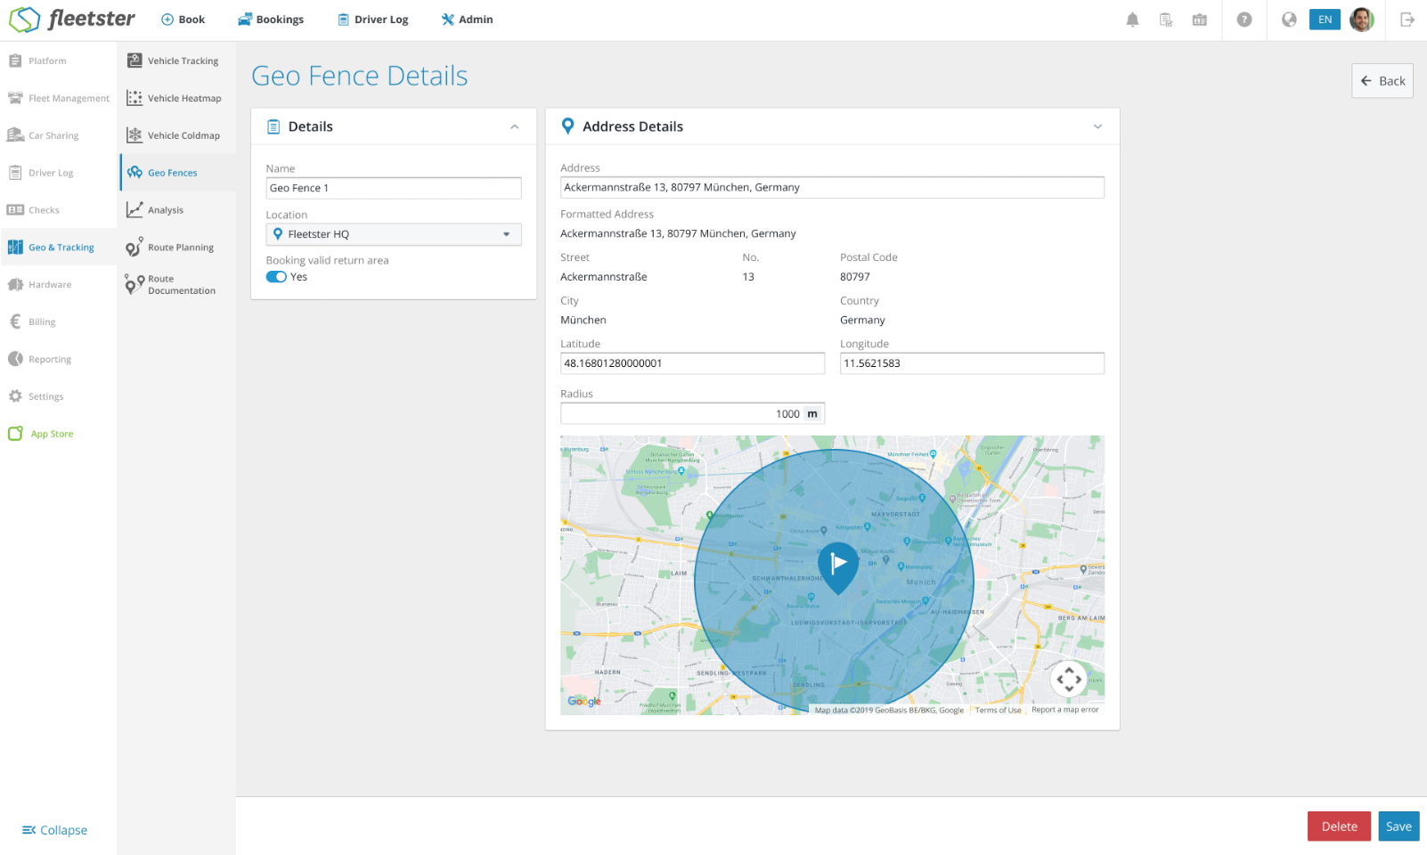1427x855 pixels.
Task: Click the user profile avatar
Action: pyautogui.click(x=1362, y=20)
